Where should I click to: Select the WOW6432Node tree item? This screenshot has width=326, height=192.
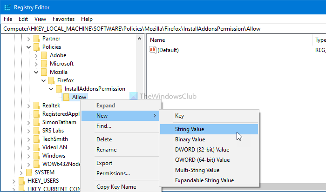coord(61,164)
